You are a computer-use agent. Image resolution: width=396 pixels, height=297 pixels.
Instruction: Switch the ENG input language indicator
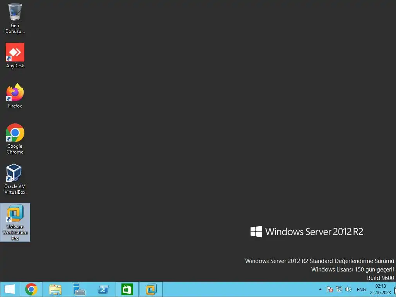point(361,289)
